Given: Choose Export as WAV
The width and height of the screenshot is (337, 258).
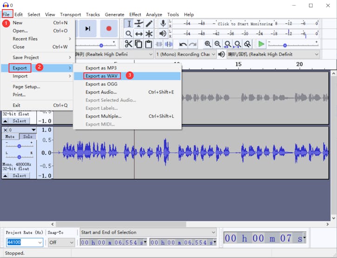Looking at the screenshot, I should [x=101, y=76].
